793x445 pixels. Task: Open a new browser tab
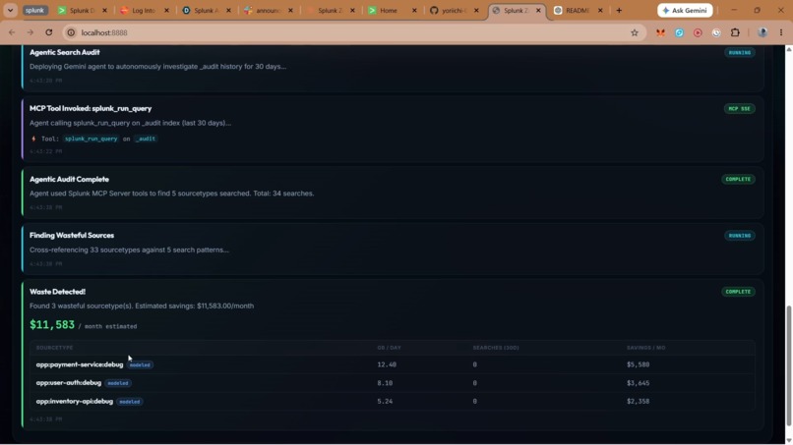[619, 10]
